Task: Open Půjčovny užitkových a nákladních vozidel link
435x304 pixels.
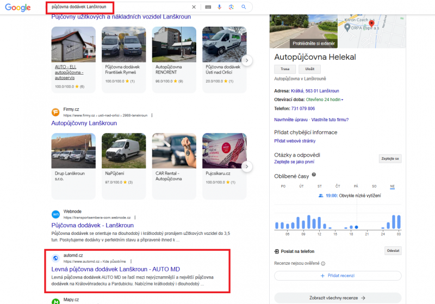Action: click(x=121, y=17)
